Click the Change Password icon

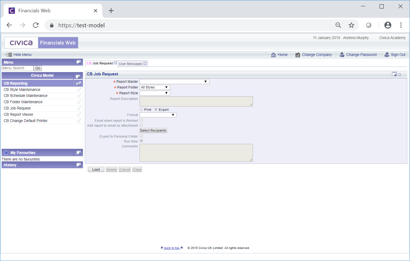tap(342, 55)
